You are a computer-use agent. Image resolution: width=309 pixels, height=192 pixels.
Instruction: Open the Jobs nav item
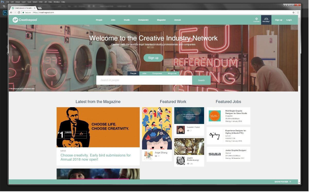click(113, 20)
